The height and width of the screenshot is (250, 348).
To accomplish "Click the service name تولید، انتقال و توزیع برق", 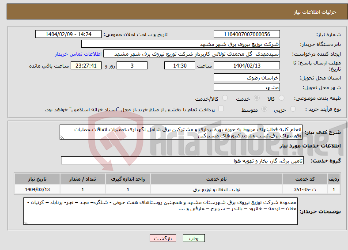I will (216, 189).
